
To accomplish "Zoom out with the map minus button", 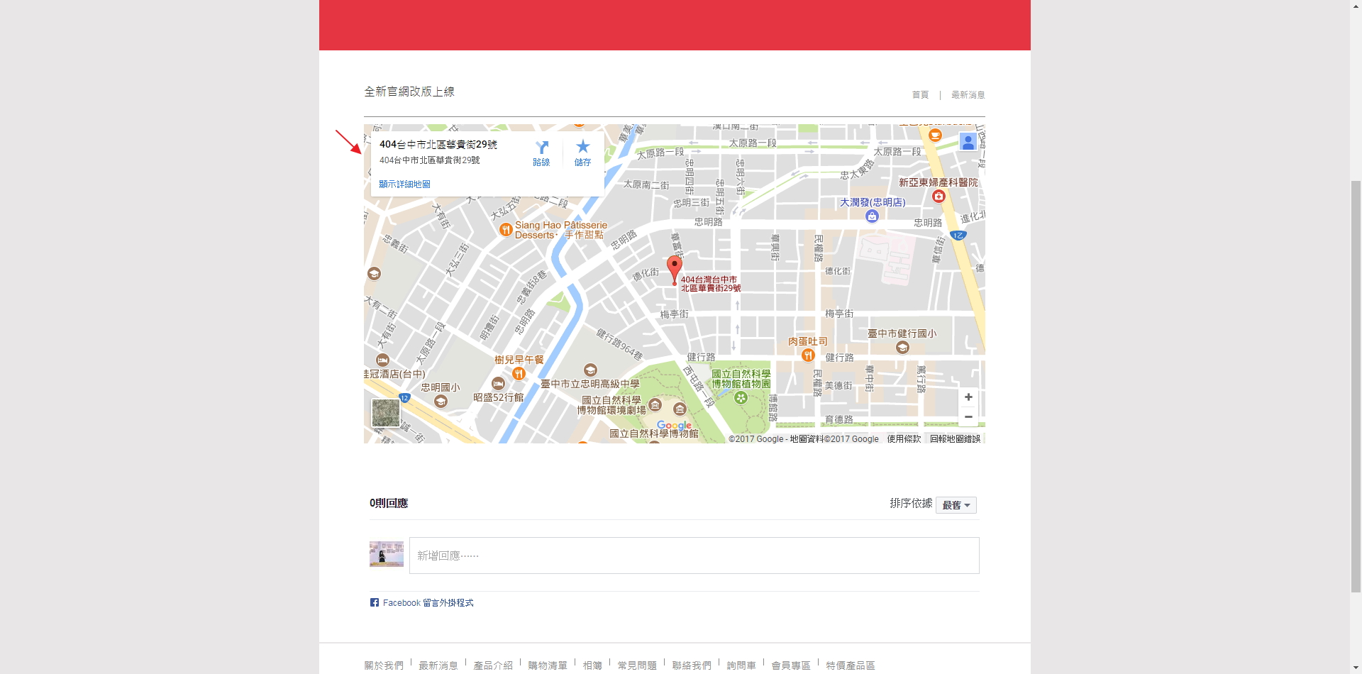I will tap(968, 417).
